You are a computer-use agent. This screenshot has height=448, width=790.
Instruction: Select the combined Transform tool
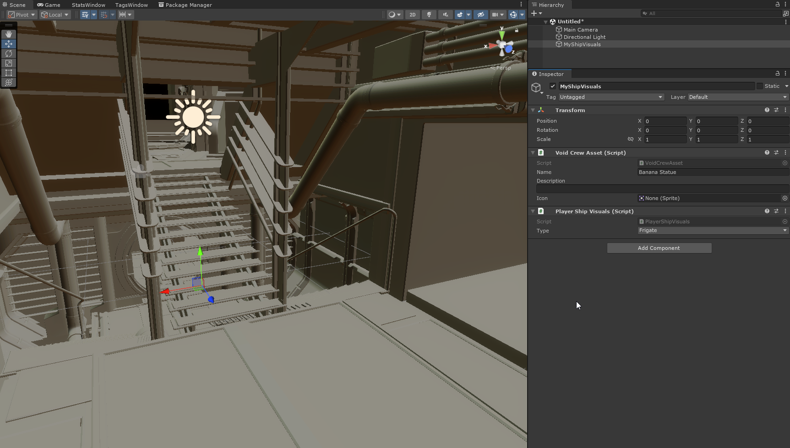click(x=9, y=82)
